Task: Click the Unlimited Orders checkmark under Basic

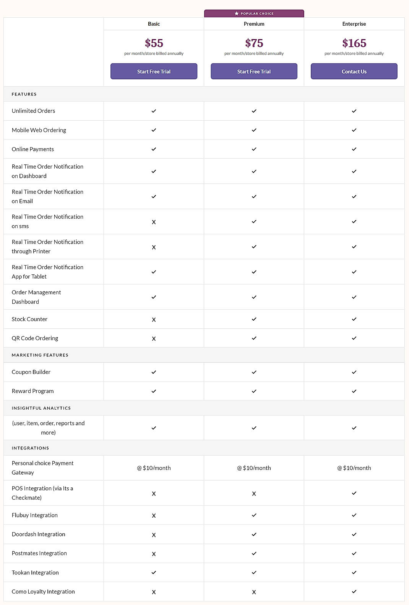Action: 154,111
